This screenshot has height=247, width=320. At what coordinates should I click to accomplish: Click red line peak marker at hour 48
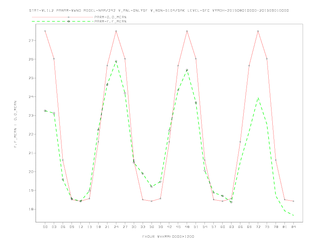coord(187,31)
